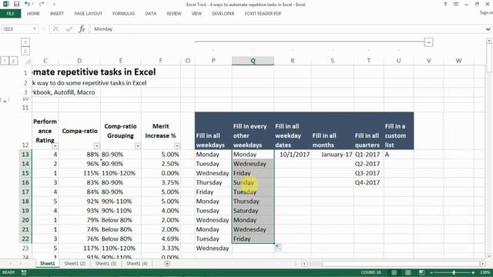Open Performance Rating filter dropdown
This screenshot has width=493, height=277.
tap(55, 145)
